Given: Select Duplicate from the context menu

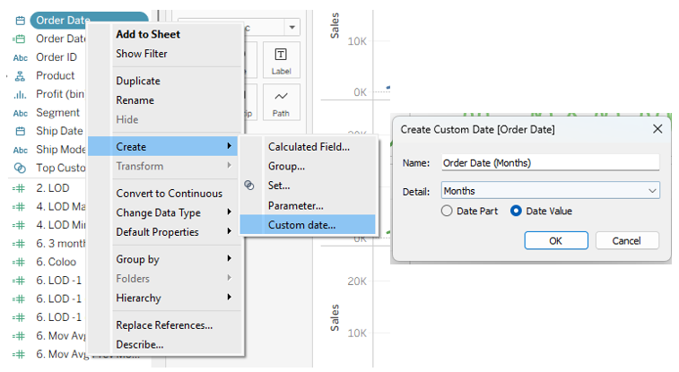Looking at the screenshot, I should [138, 81].
